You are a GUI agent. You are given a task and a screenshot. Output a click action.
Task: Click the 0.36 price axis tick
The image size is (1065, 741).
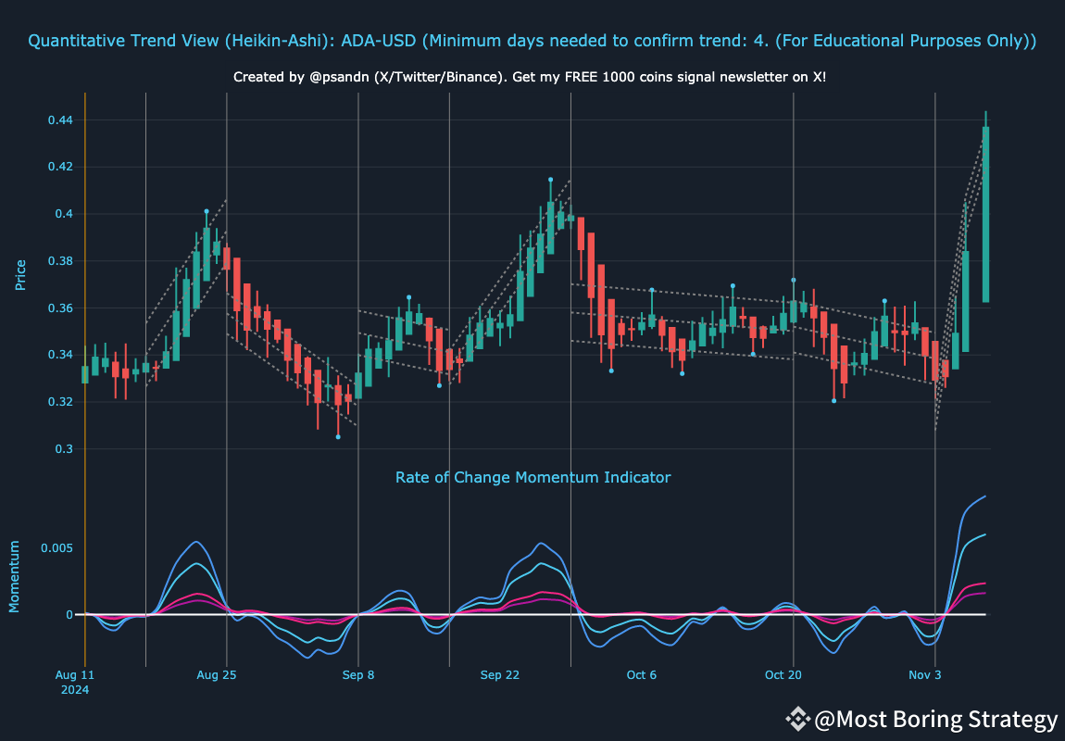click(60, 308)
